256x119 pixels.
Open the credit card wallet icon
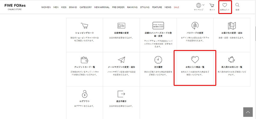coord(84,60)
